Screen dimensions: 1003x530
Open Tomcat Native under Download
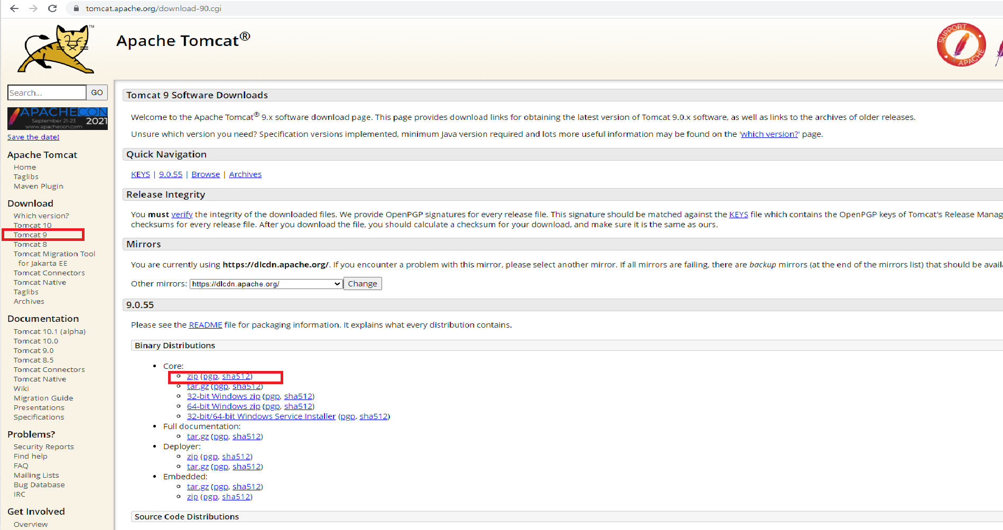(40, 282)
